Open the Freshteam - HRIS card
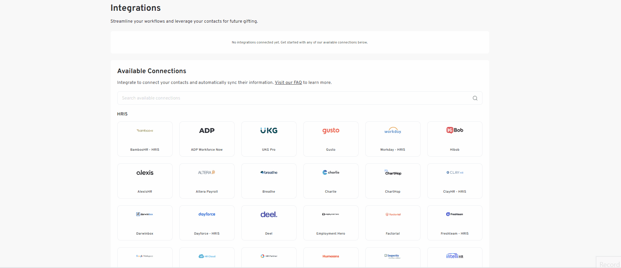 click(x=455, y=223)
